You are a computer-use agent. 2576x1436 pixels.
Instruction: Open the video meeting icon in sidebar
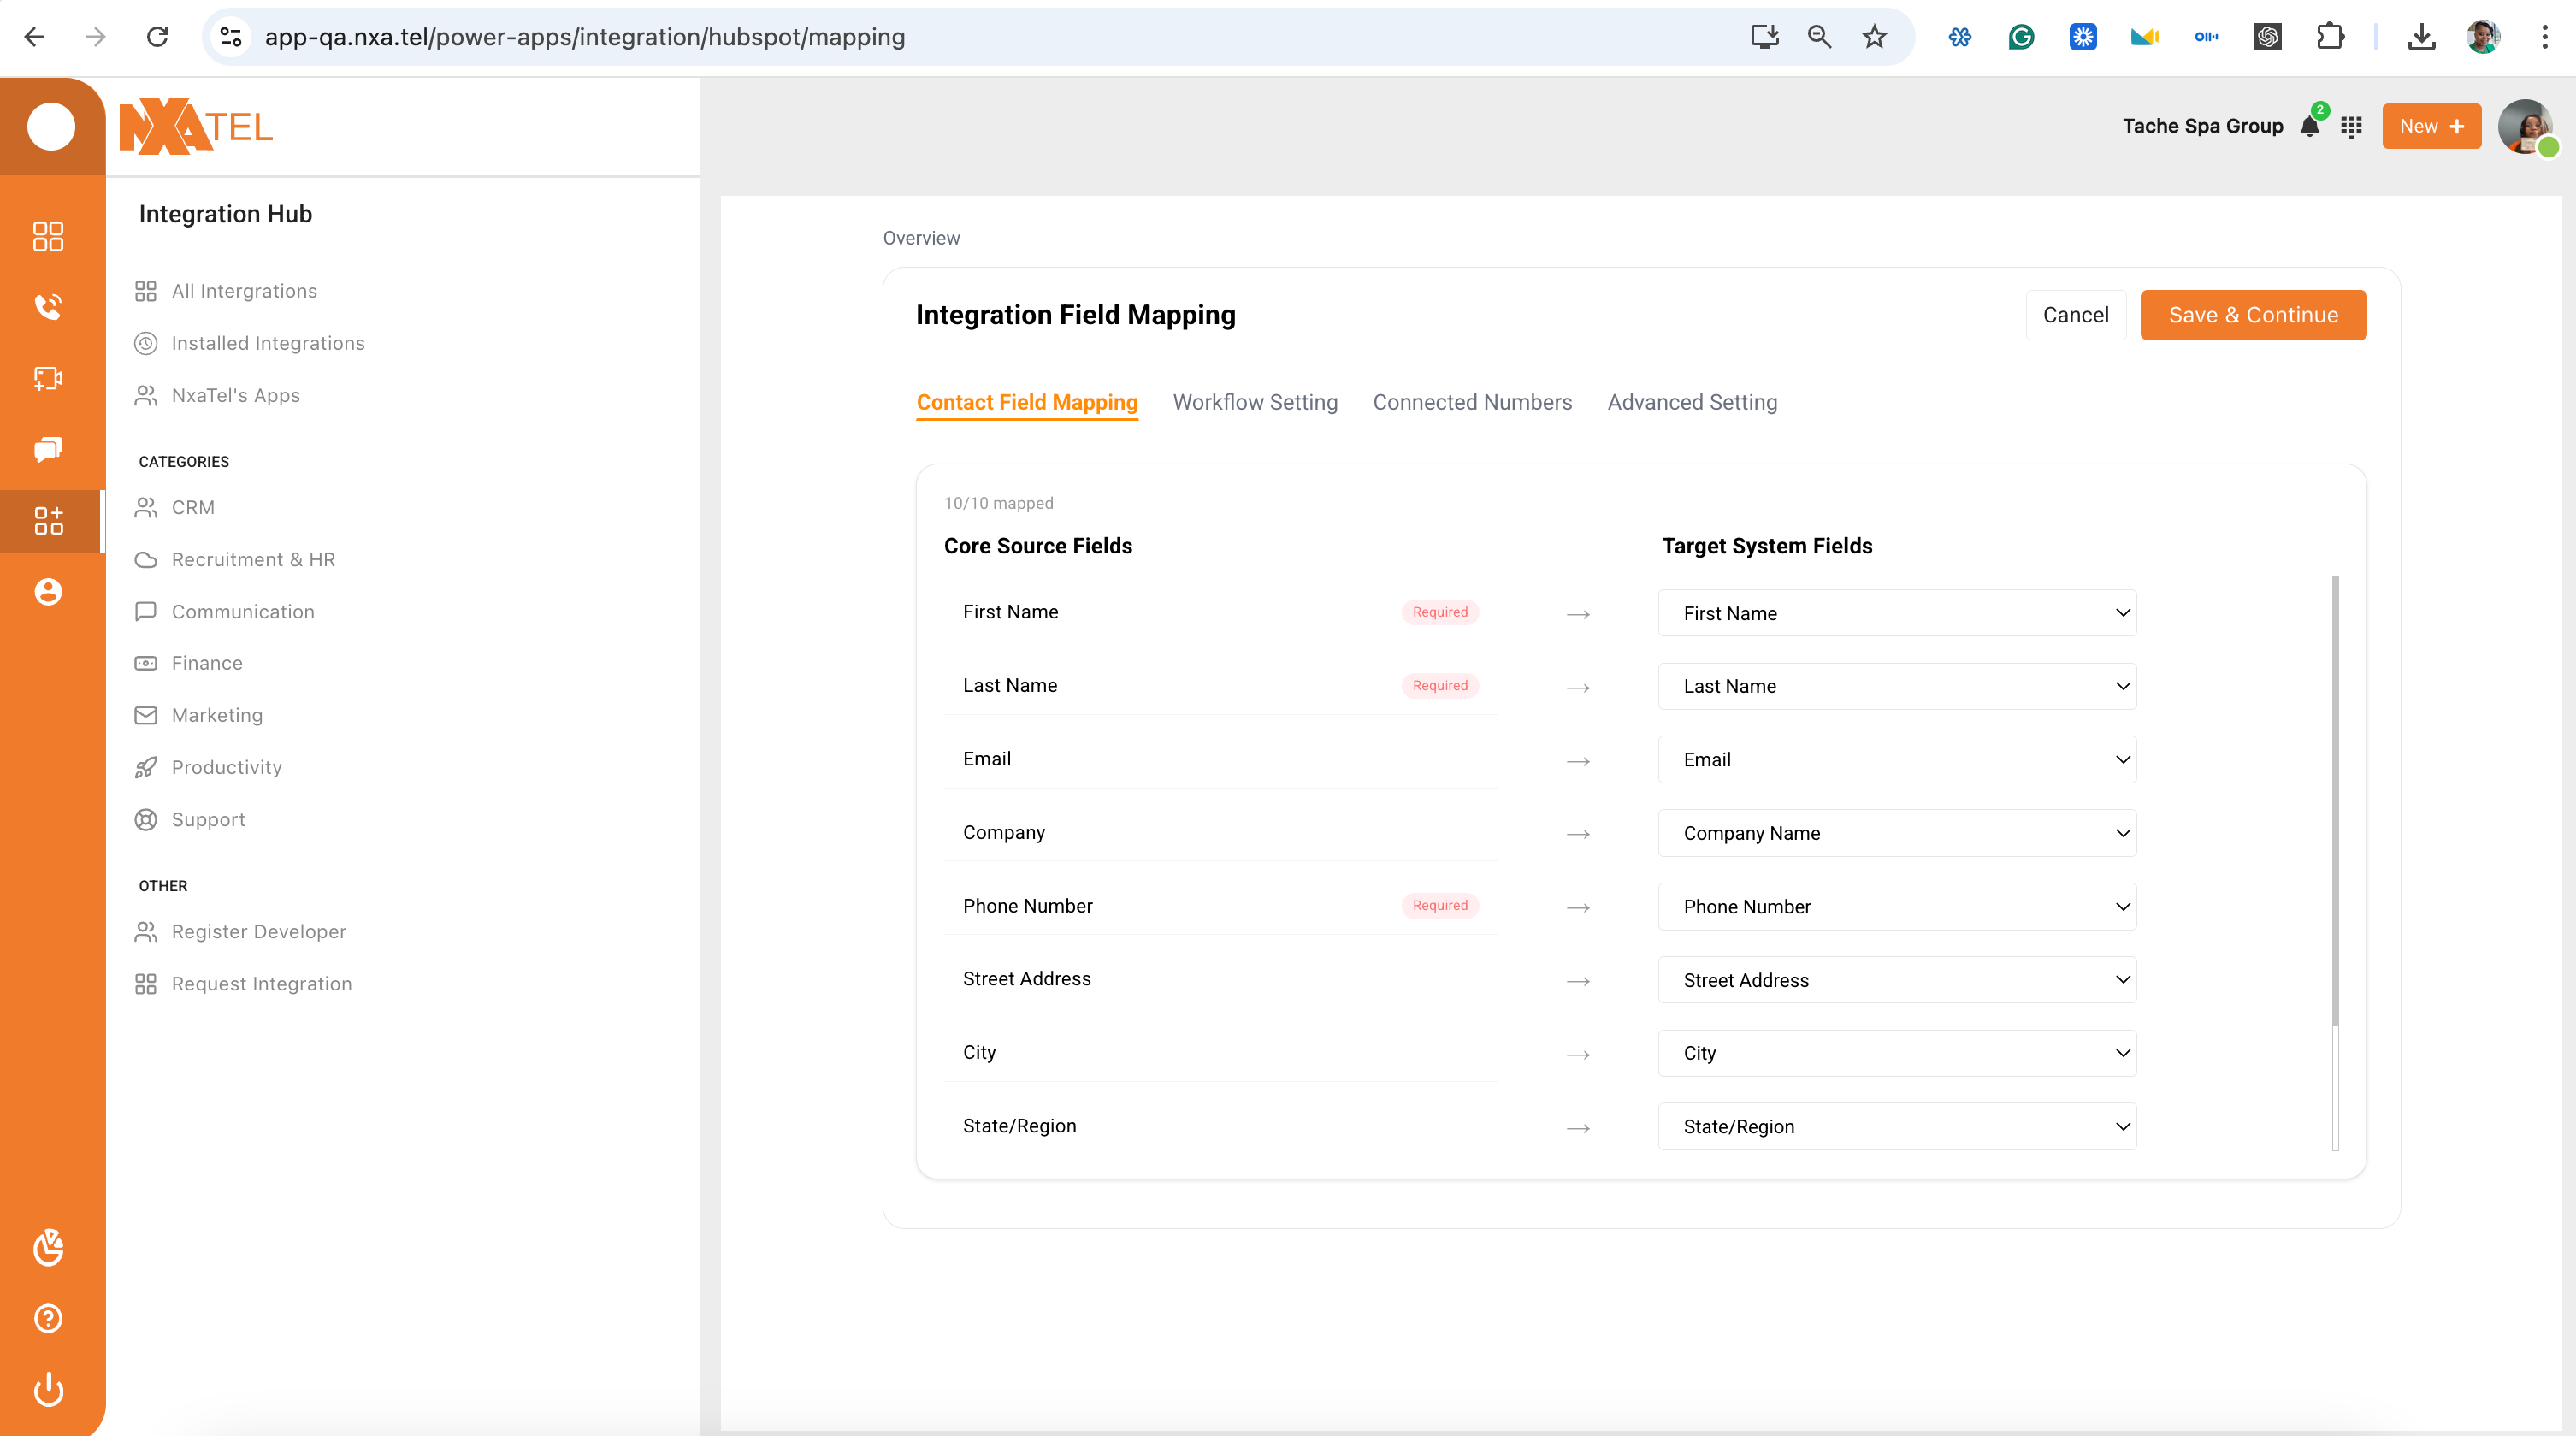pyautogui.click(x=48, y=378)
